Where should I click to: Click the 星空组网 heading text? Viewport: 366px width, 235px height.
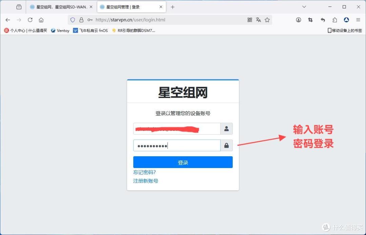click(183, 92)
